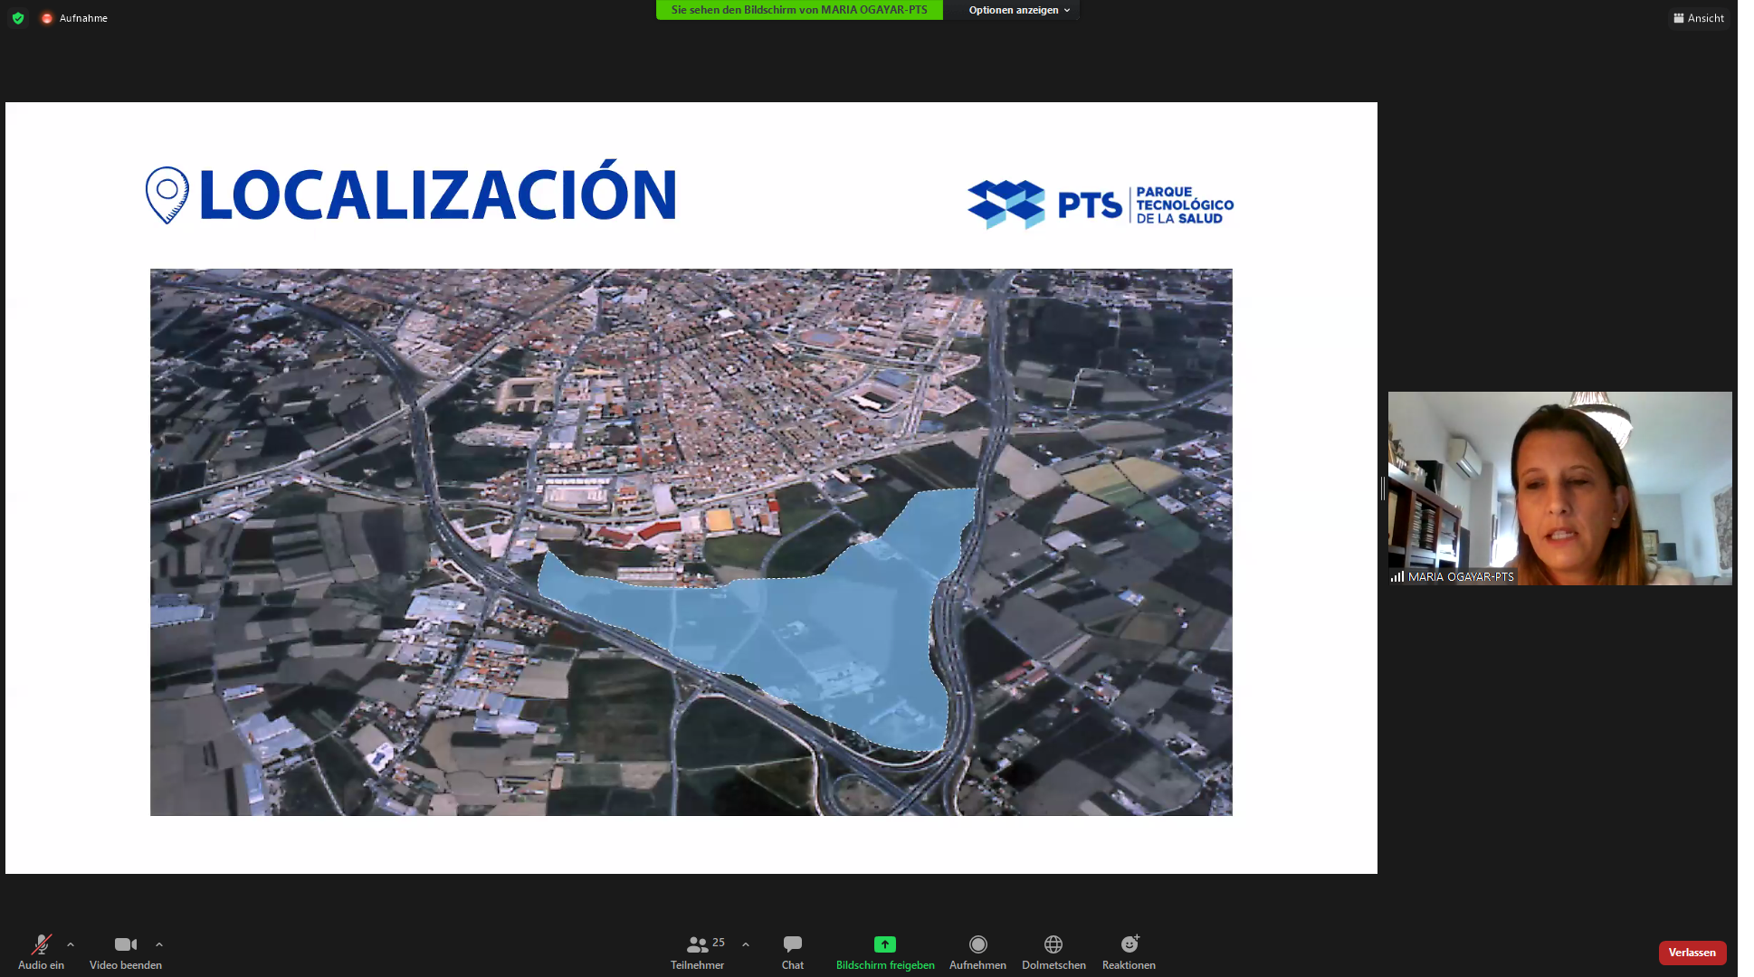Click the panel resize divider handle
1754x977 pixels.
(x=1383, y=488)
